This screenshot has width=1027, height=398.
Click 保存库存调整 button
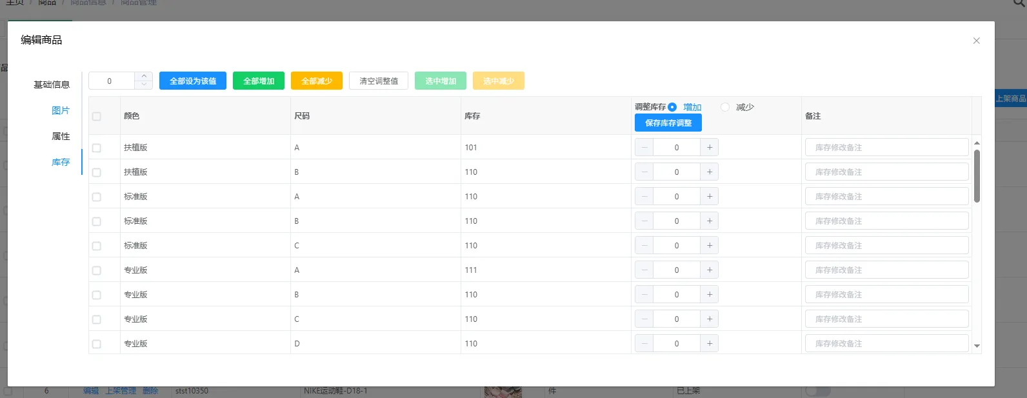pyautogui.click(x=668, y=123)
